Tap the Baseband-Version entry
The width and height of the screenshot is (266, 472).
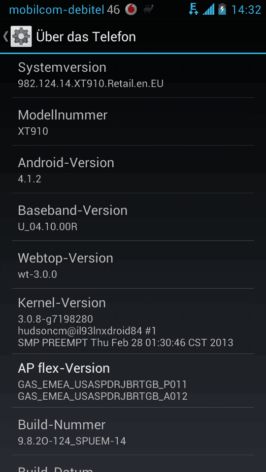tap(133, 217)
